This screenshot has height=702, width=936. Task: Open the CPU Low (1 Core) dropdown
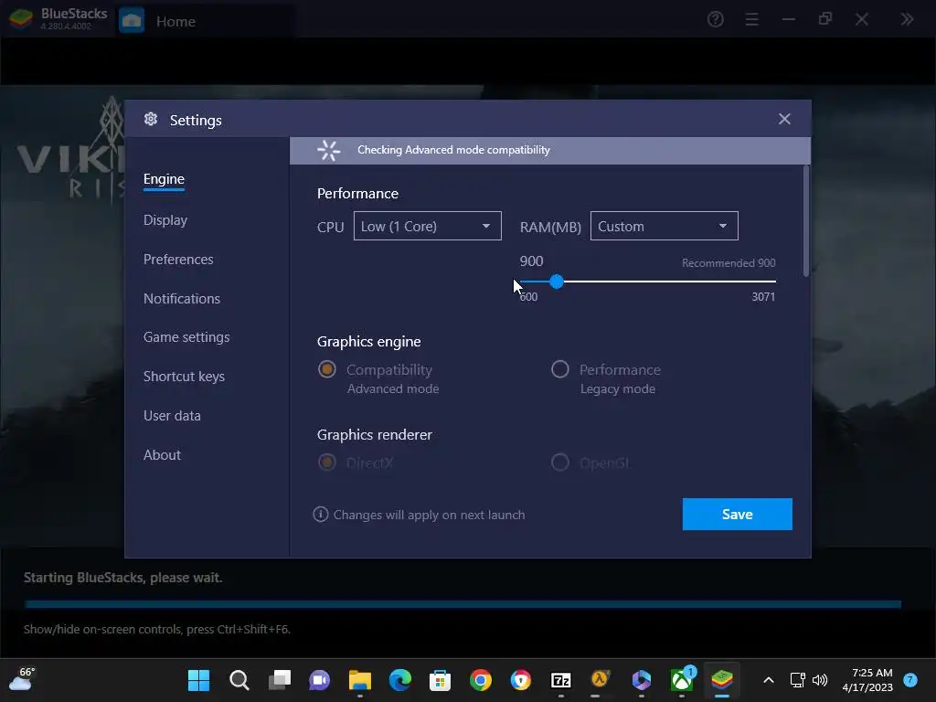click(428, 227)
